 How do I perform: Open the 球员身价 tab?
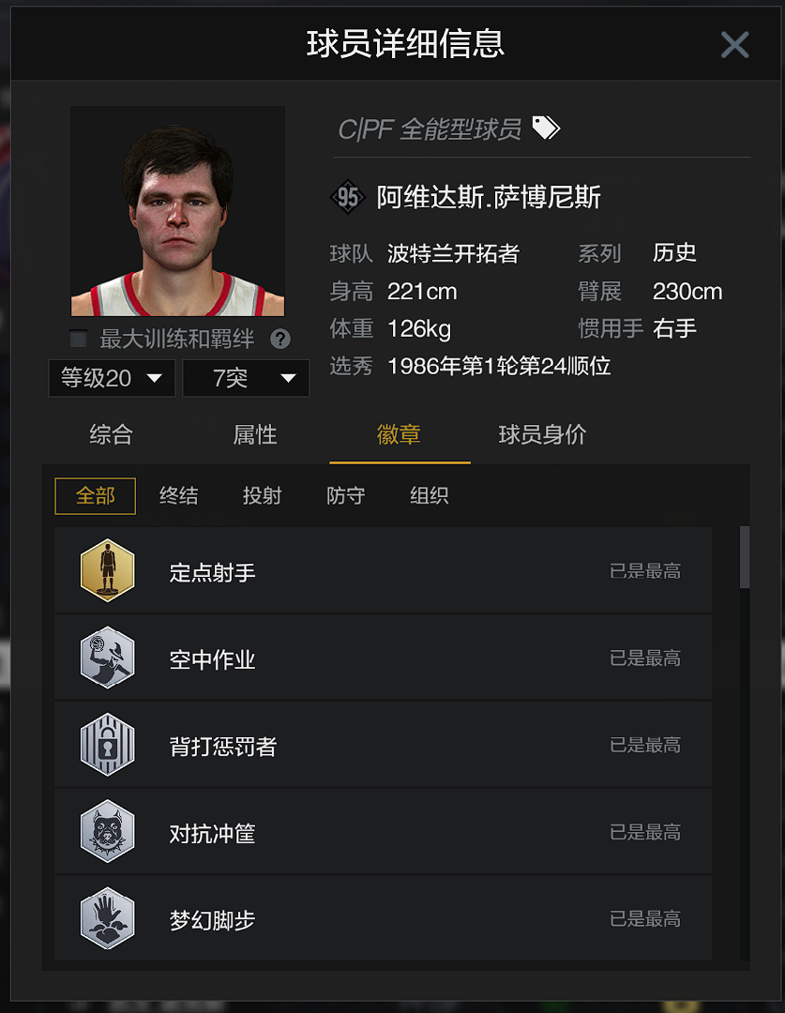coord(542,435)
